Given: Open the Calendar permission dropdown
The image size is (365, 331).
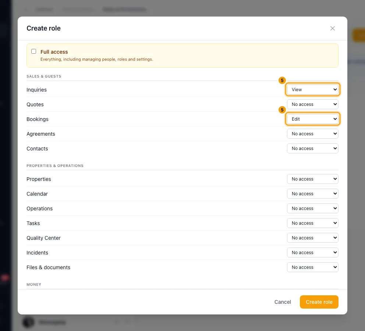Looking at the screenshot, I should [313, 193].
